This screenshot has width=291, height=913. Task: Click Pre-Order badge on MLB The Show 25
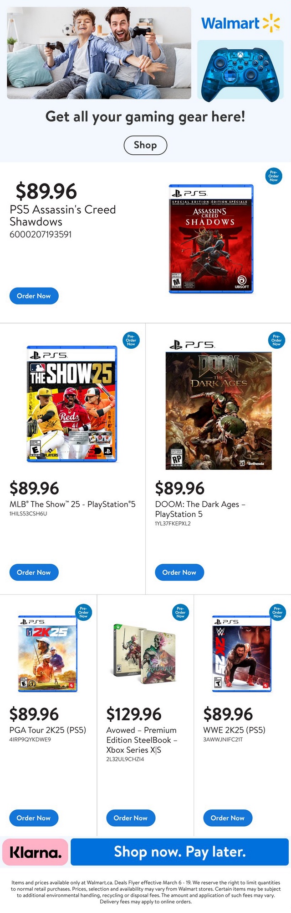coord(131,340)
